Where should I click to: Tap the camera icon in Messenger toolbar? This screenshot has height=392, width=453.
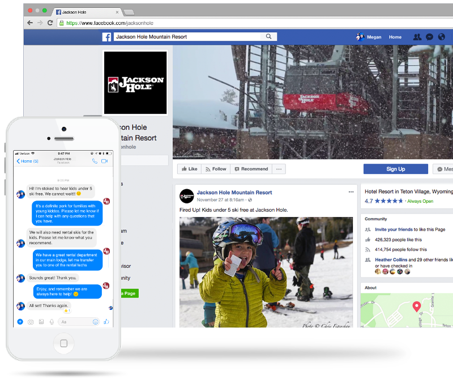pyautogui.click(x=31, y=322)
